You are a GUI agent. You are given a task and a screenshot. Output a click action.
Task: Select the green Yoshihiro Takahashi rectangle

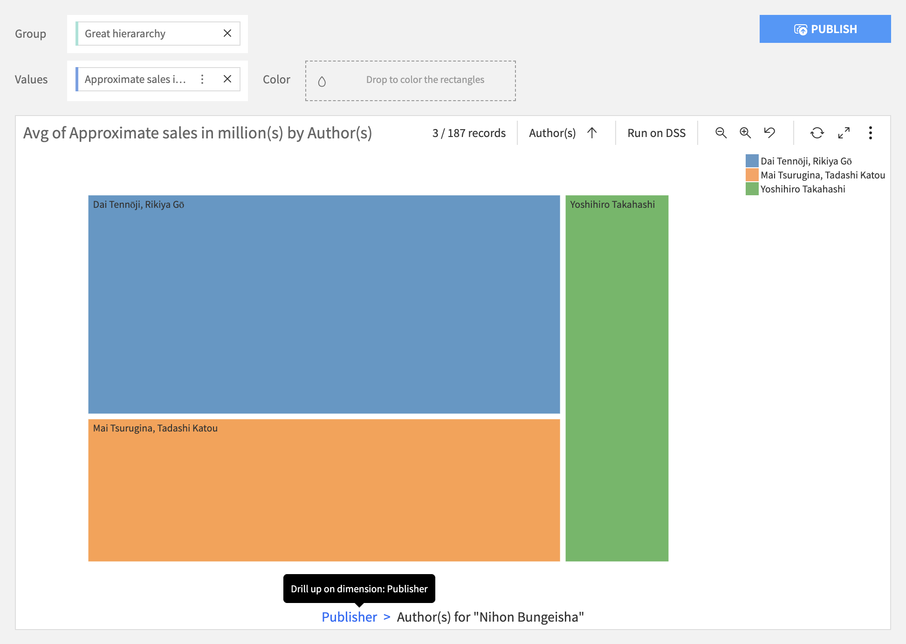[x=617, y=377]
